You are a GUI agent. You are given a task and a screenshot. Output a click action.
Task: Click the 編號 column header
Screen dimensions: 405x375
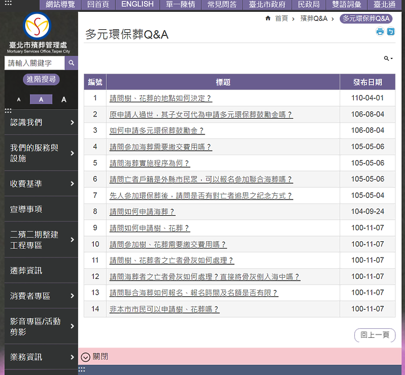coord(95,82)
